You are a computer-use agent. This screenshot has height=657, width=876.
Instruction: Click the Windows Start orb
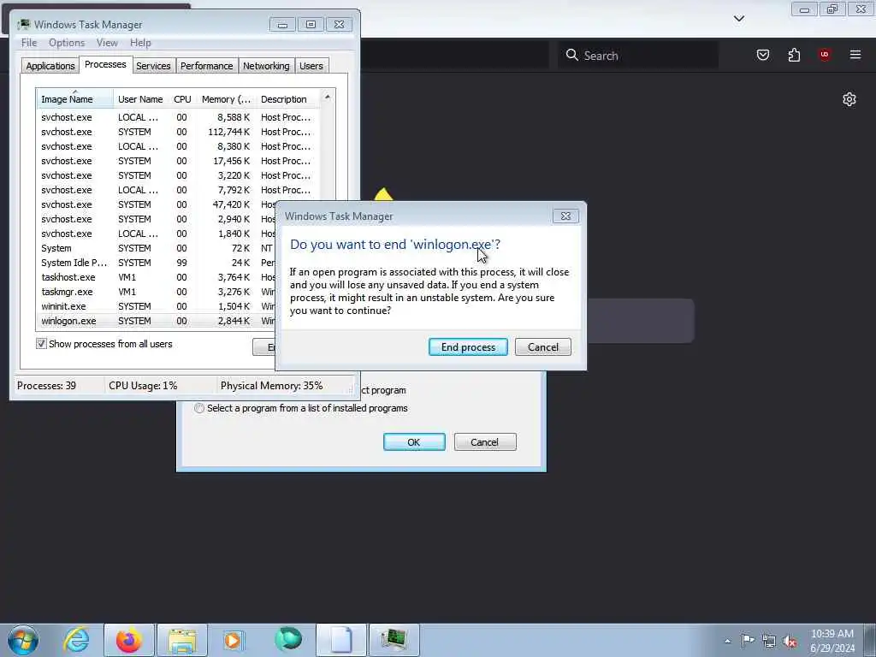[x=23, y=640]
